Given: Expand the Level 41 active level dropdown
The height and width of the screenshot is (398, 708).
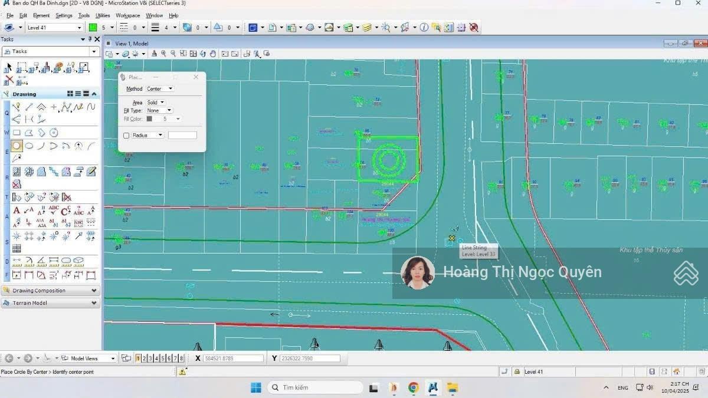Looking at the screenshot, I should point(79,28).
